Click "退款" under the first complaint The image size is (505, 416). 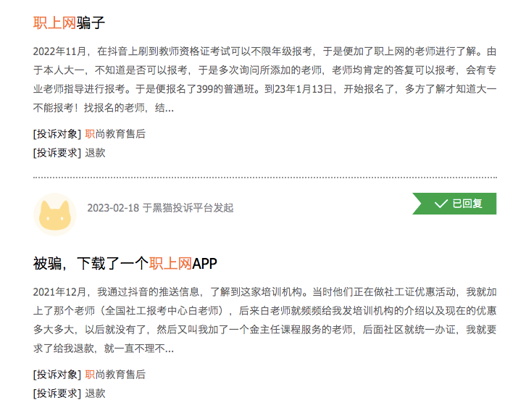95,153
